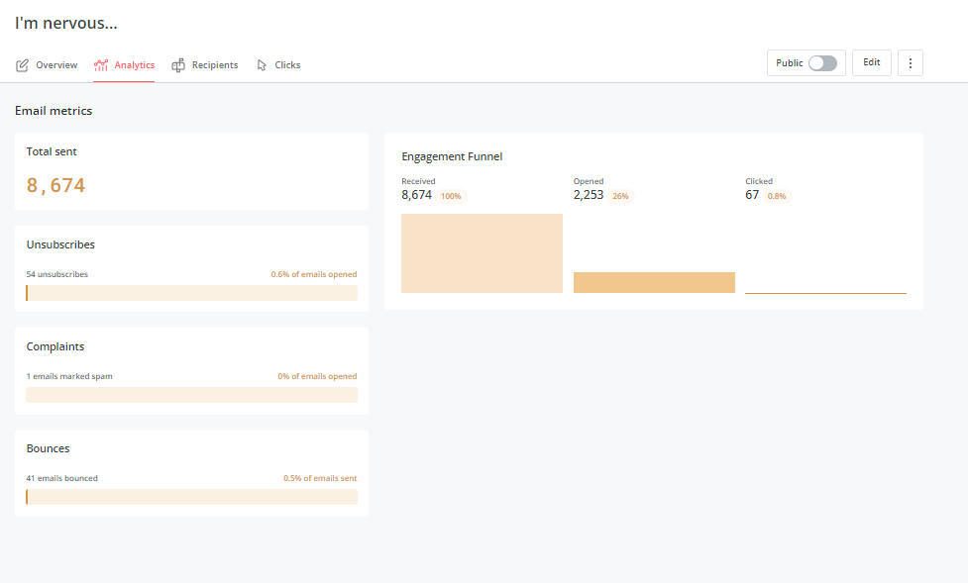Open the Clicks tab
The height and width of the screenshot is (583, 968).
tap(285, 64)
